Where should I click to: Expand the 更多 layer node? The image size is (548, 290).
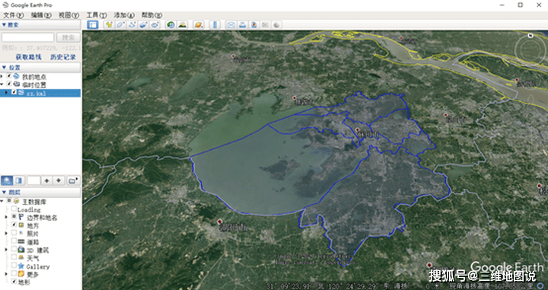(6, 274)
